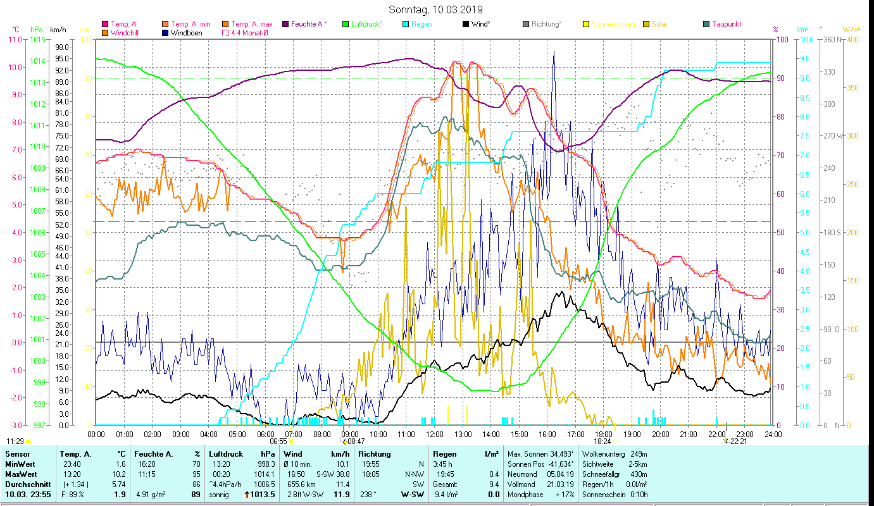
Task: Click the dark blue Windböen legend swatch
Action: [x=166, y=33]
